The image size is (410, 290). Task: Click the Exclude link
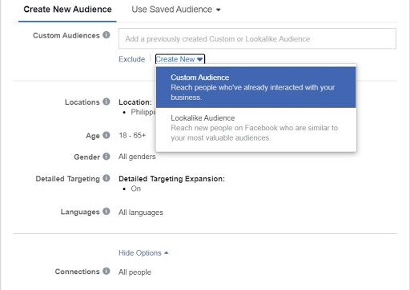pyautogui.click(x=132, y=59)
